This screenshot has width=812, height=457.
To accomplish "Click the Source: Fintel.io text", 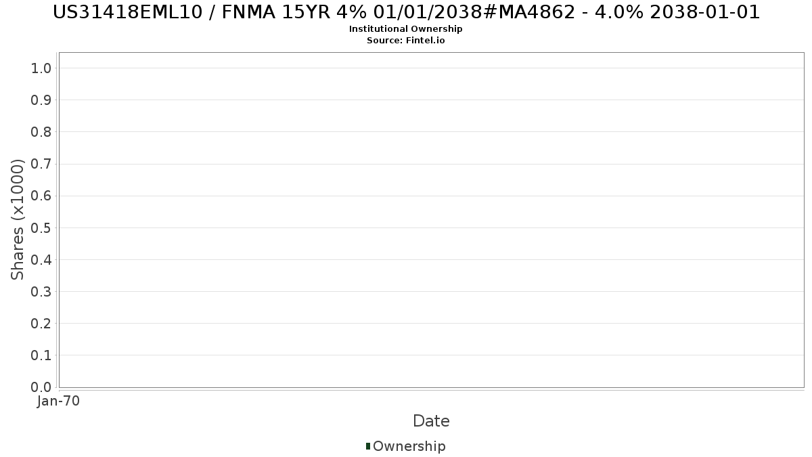I will (x=406, y=41).
